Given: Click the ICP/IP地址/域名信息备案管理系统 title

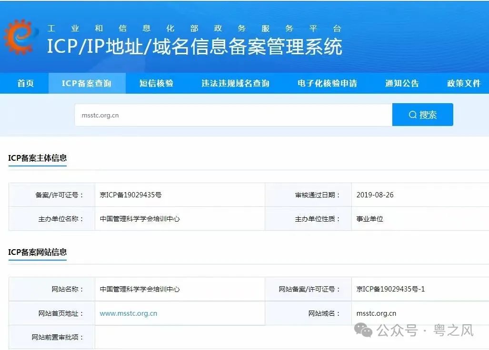Looking at the screenshot, I should [x=195, y=47].
